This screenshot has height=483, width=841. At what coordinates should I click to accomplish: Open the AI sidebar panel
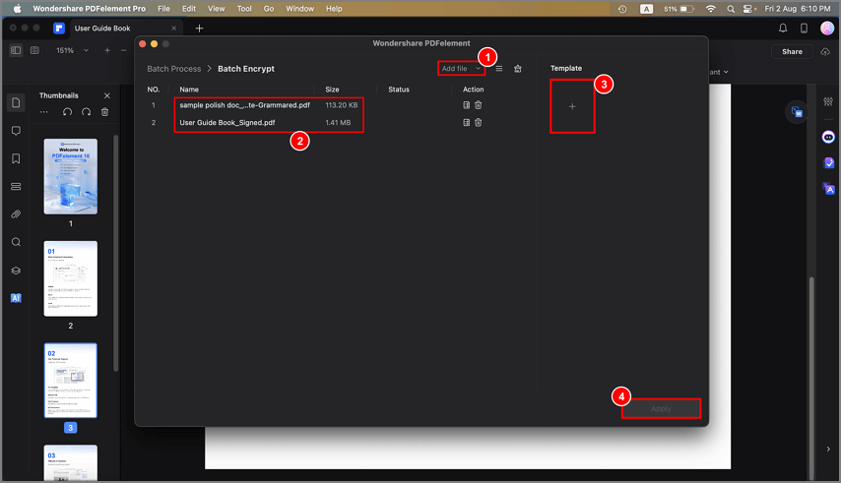point(16,298)
